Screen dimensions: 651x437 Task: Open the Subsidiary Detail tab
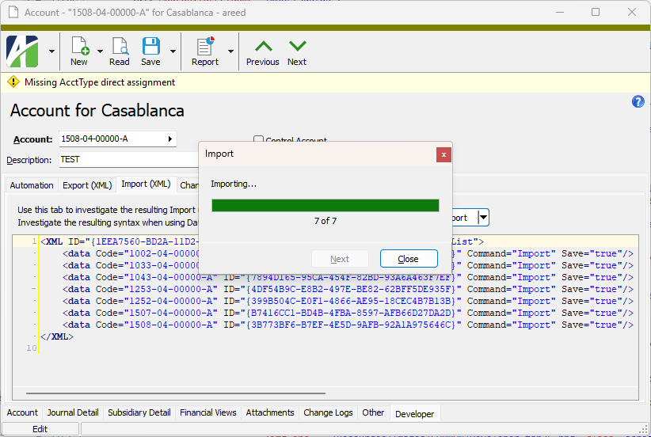coord(139,412)
